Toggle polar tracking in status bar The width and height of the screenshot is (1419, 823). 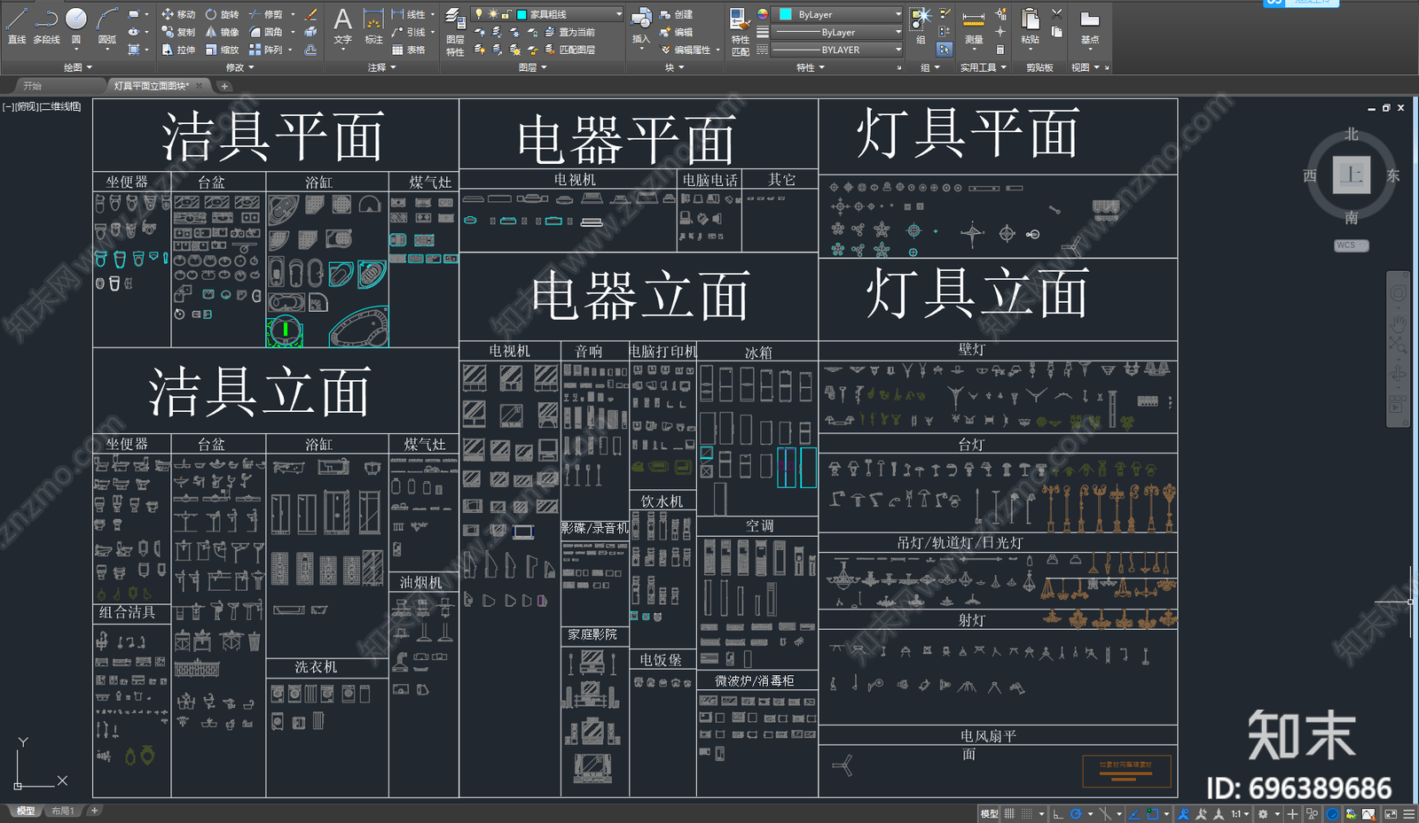point(1076,813)
